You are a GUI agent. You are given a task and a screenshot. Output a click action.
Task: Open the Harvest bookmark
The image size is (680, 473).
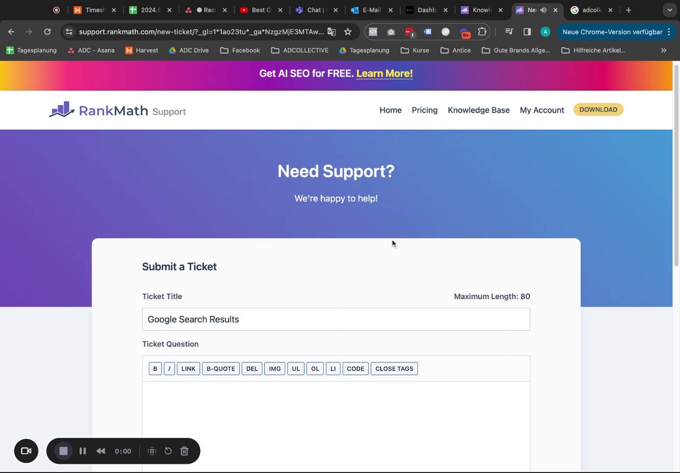(x=141, y=50)
